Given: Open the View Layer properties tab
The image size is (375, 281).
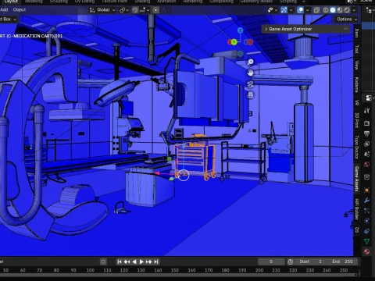Looking at the screenshot, I should (x=367, y=144).
